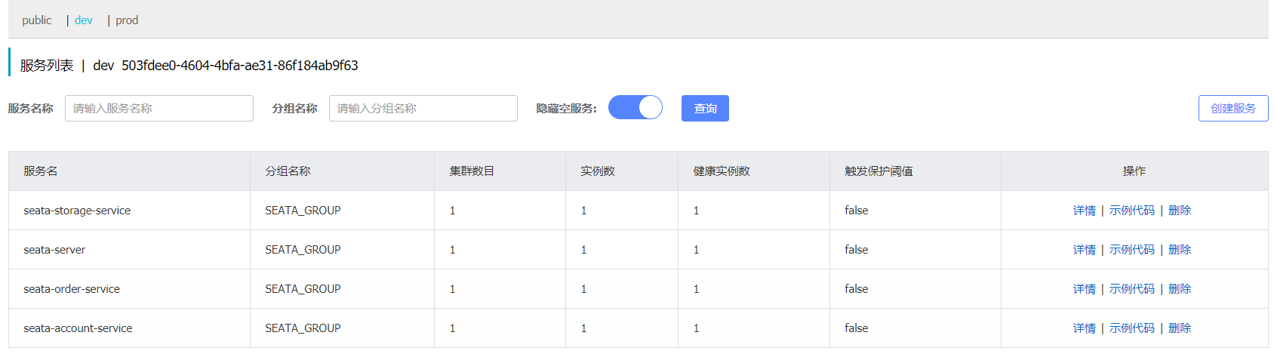Screen dimensions: 1274x357
Task: Focus the 服务名称 service name input field
Action: tap(159, 108)
